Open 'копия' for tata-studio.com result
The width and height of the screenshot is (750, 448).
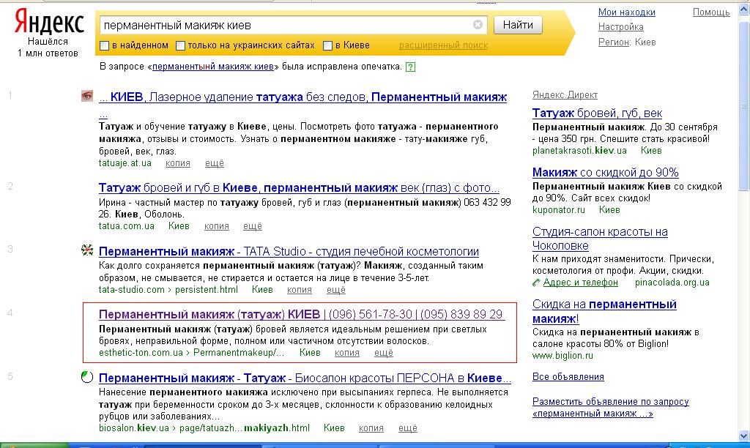pos(300,290)
